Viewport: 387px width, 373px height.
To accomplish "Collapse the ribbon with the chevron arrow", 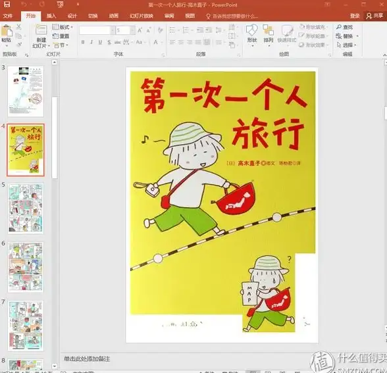I will [x=384, y=55].
